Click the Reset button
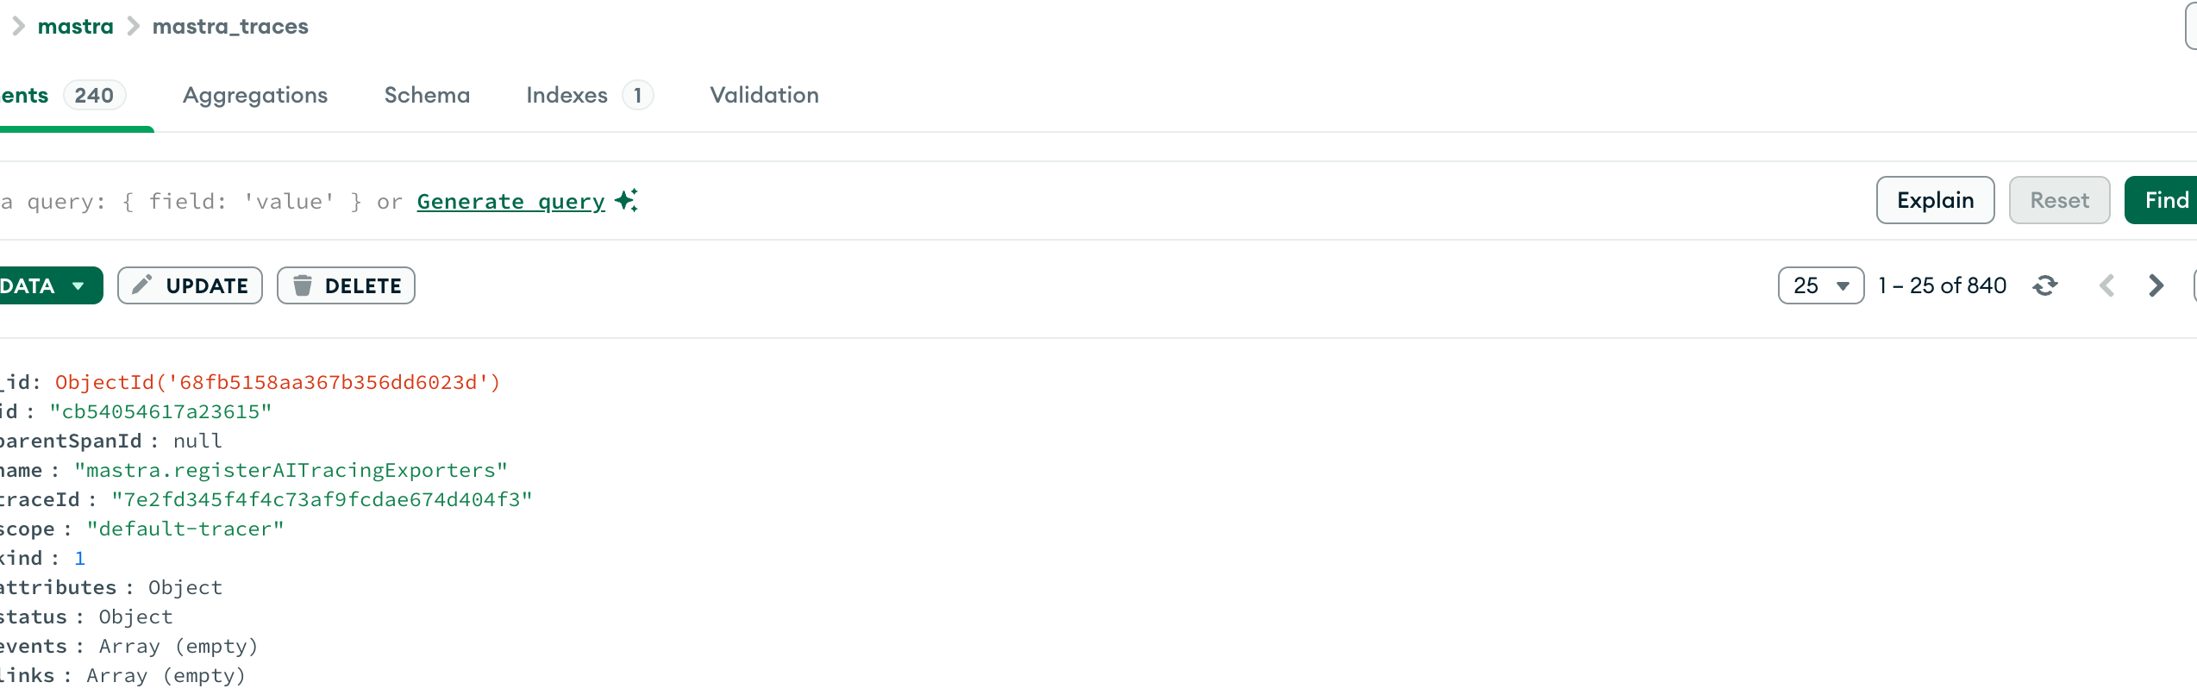Image resolution: width=2197 pixels, height=695 pixels. pyautogui.click(x=2058, y=199)
